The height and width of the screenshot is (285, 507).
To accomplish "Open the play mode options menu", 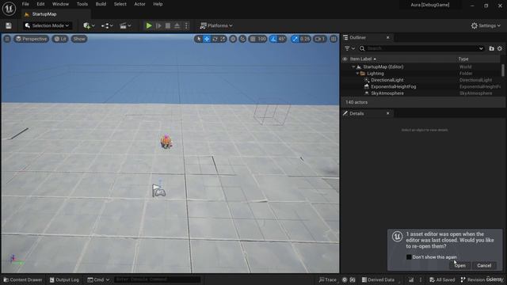I will point(186,25).
